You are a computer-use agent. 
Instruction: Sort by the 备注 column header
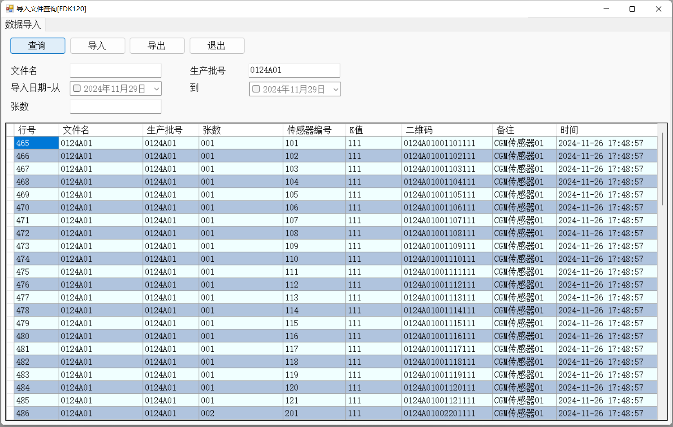point(524,130)
